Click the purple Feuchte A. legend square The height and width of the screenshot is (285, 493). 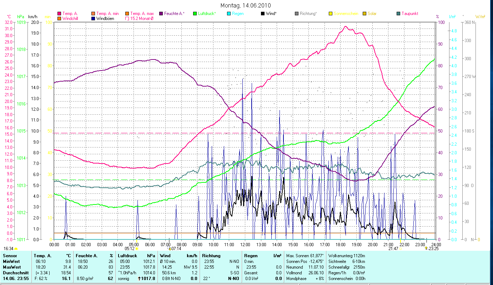click(x=161, y=14)
